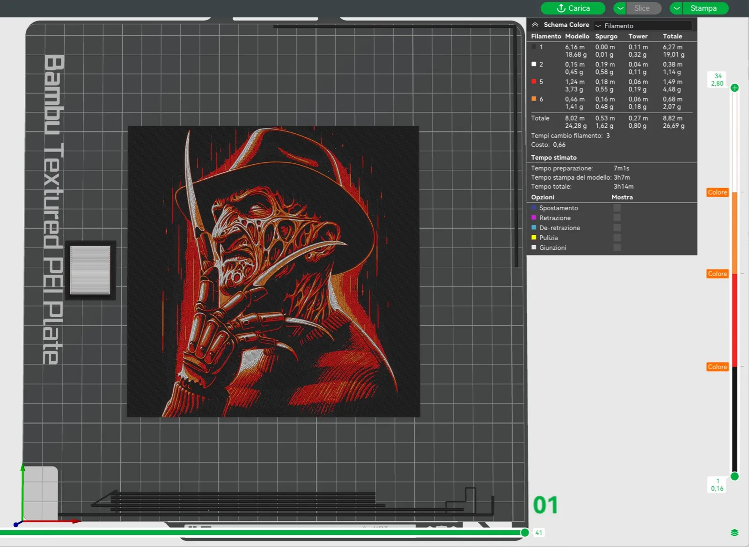Click the horizontal move slider handle
The width and height of the screenshot is (749, 547).
point(525,532)
